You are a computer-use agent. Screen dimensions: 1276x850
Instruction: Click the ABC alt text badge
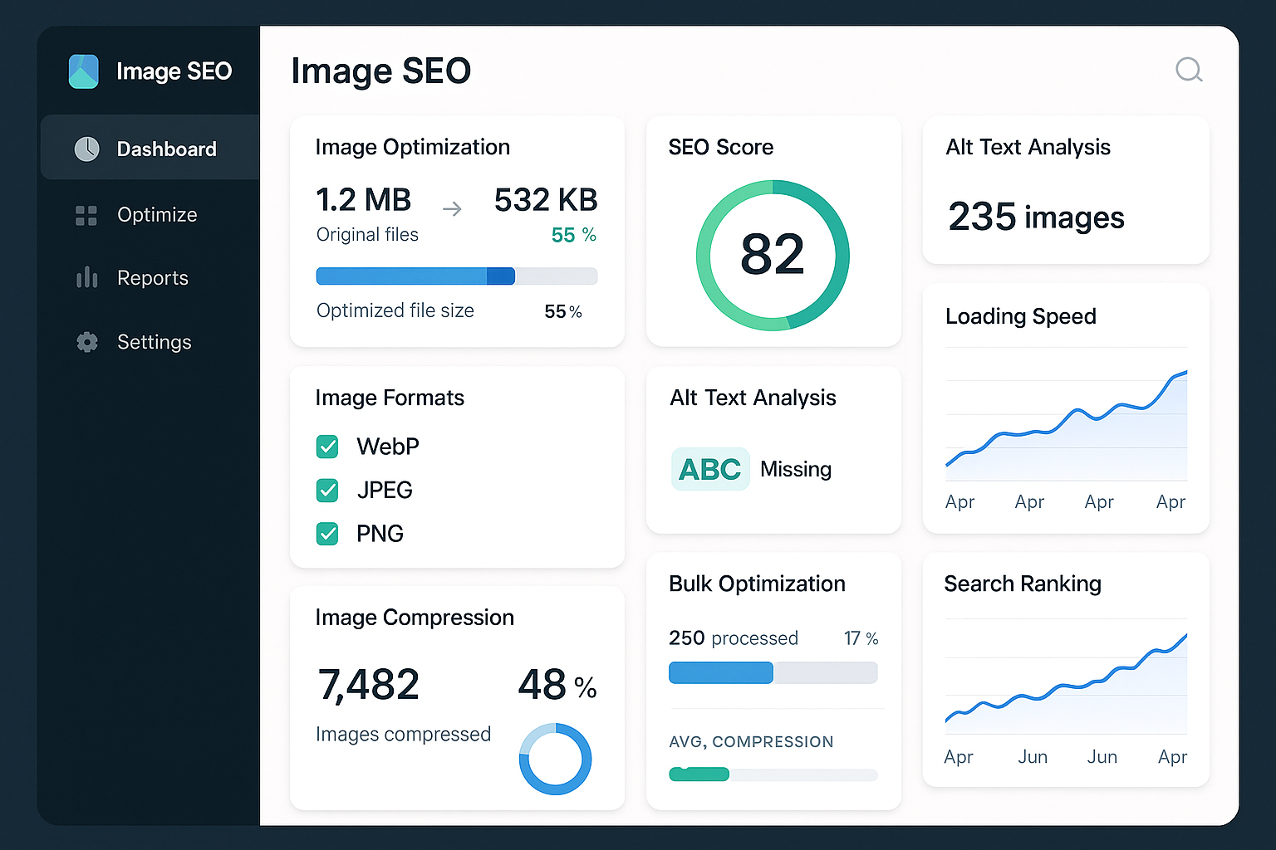click(x=709, y=469)
